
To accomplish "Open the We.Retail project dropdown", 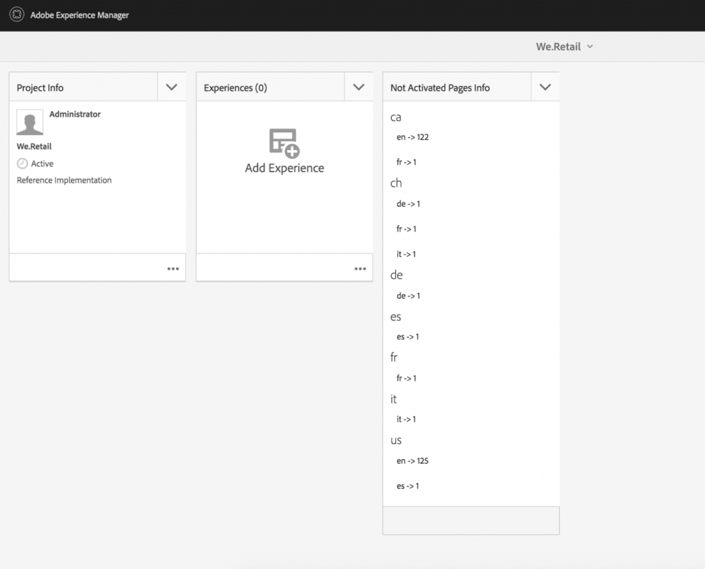I will pyautogui.click(x=565, y=46).
